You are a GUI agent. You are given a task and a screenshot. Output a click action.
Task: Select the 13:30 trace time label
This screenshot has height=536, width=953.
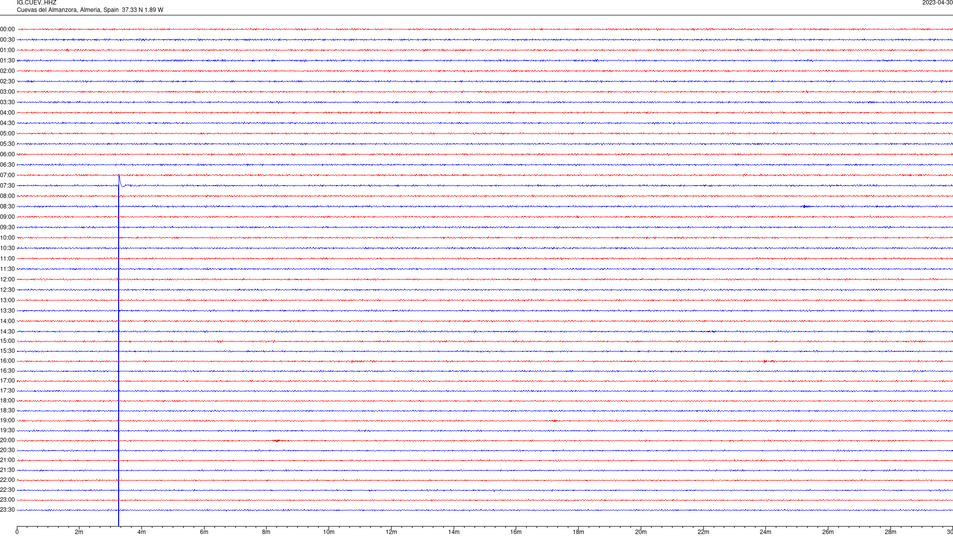pos(7,311)
